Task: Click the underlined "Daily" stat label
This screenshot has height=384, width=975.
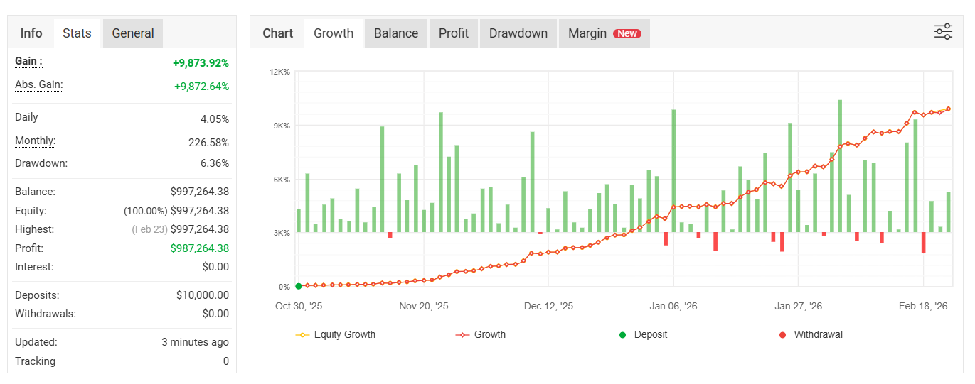Action: tap(27, 118)
